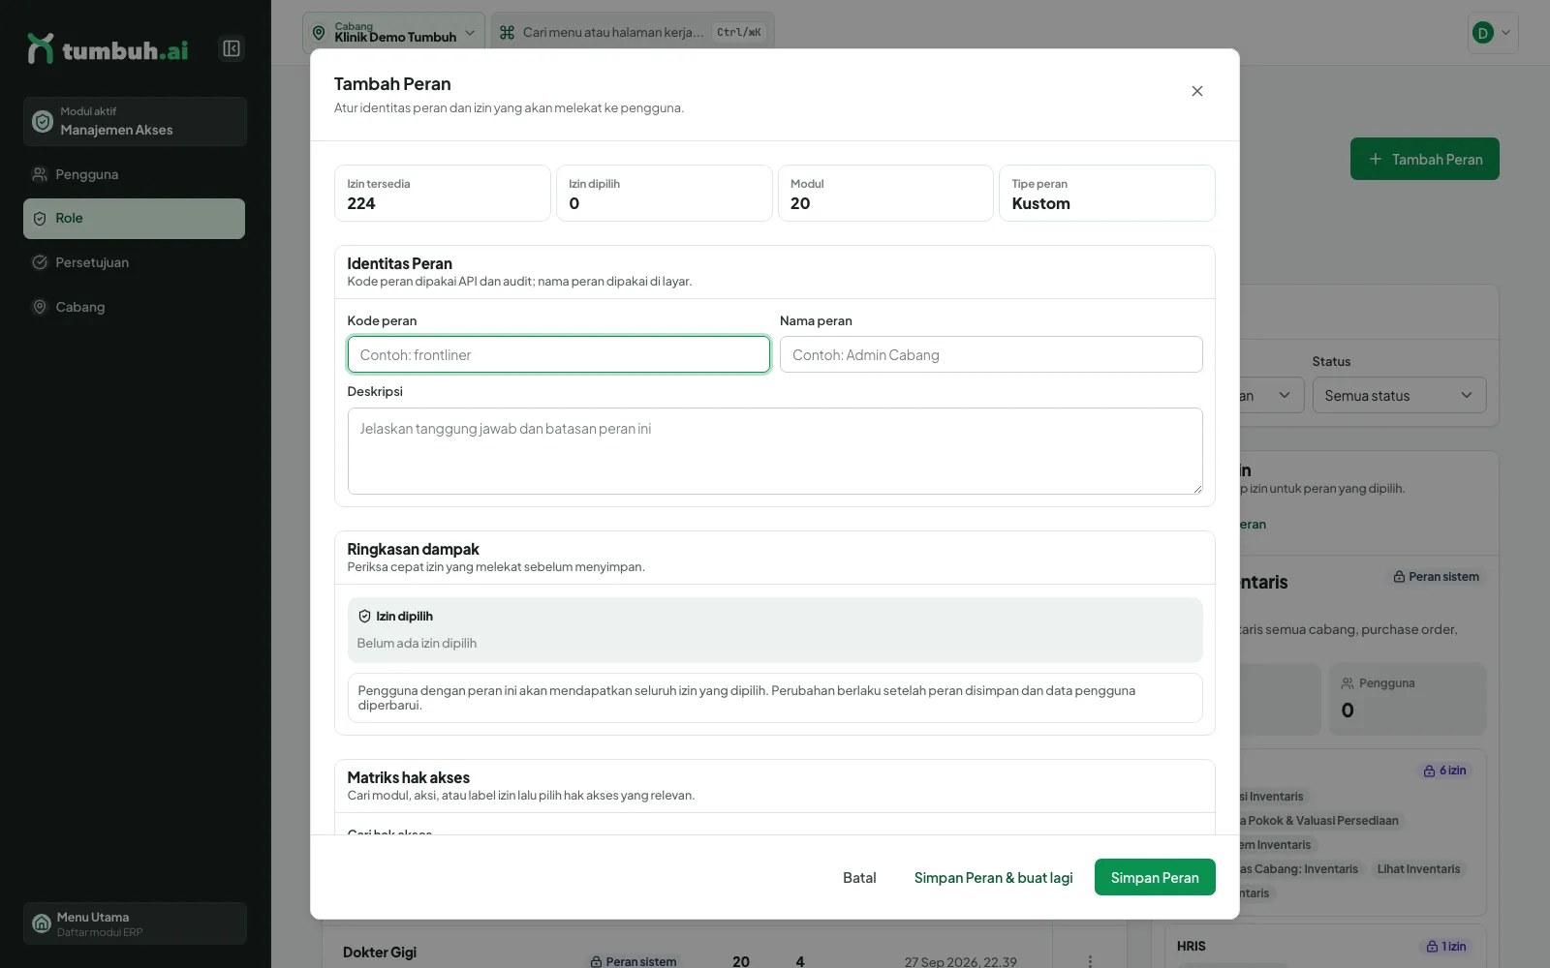
Task: Click Batal to cancel
Action: (x=859, y=877)
